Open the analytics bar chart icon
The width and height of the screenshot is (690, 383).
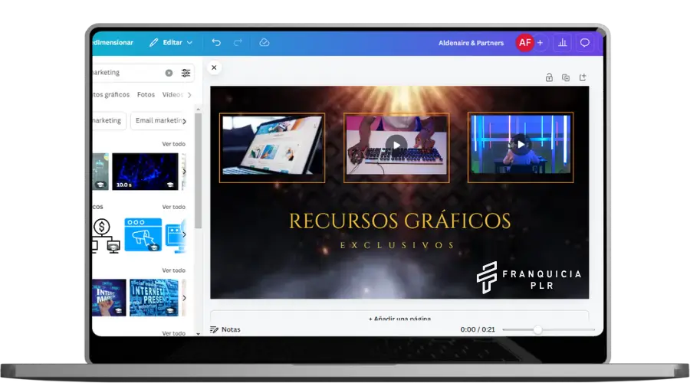point(563,43)
